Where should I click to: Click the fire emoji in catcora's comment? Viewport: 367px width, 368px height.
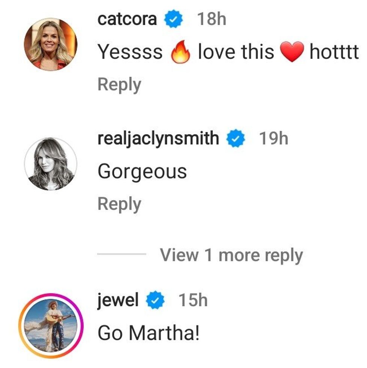181,53
